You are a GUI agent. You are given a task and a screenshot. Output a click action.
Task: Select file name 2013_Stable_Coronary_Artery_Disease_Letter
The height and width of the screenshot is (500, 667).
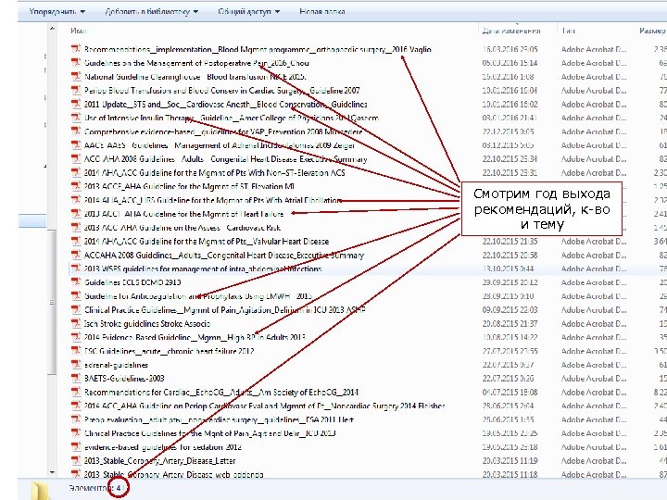pos(159,460)
